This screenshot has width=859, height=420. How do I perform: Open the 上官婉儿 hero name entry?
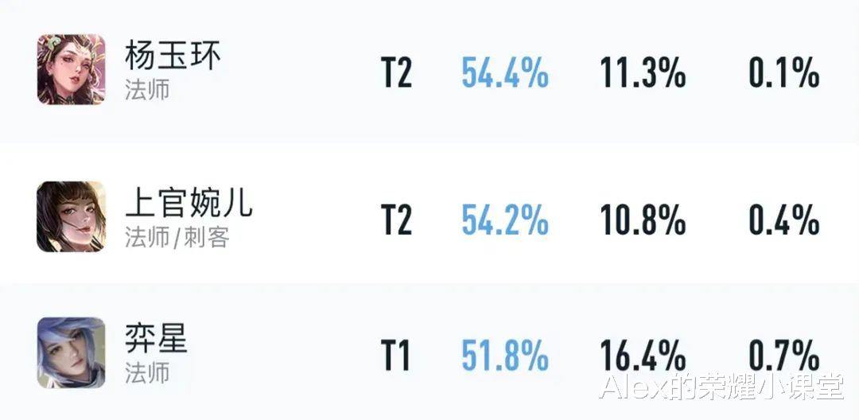click(189, 204)
